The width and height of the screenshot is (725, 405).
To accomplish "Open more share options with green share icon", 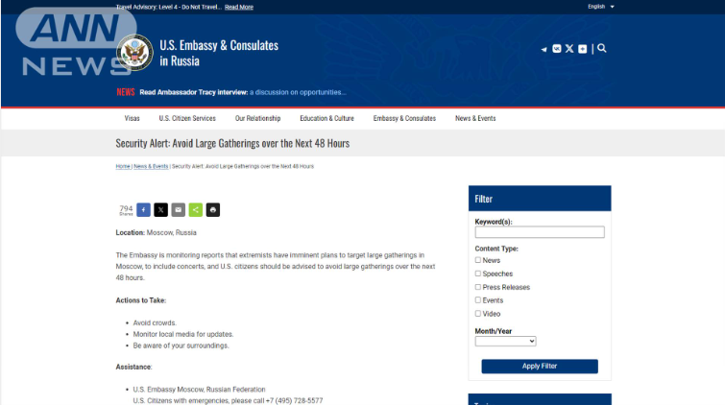I will (x=196, y=210).
